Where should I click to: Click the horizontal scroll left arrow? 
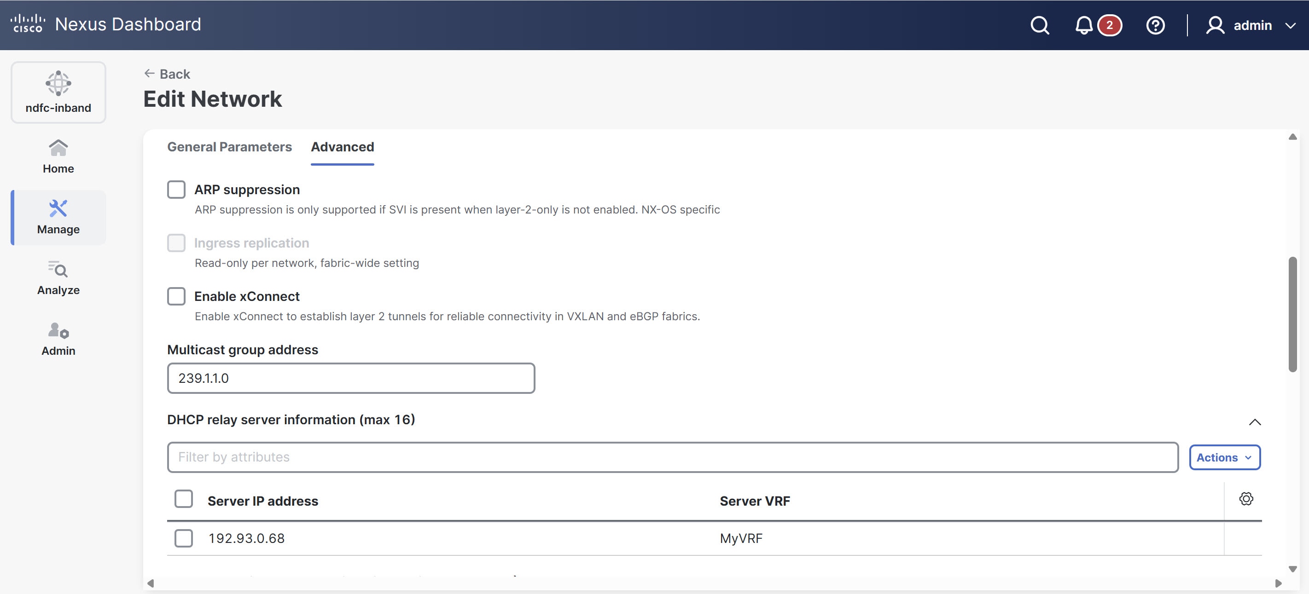tap(151, 583)
